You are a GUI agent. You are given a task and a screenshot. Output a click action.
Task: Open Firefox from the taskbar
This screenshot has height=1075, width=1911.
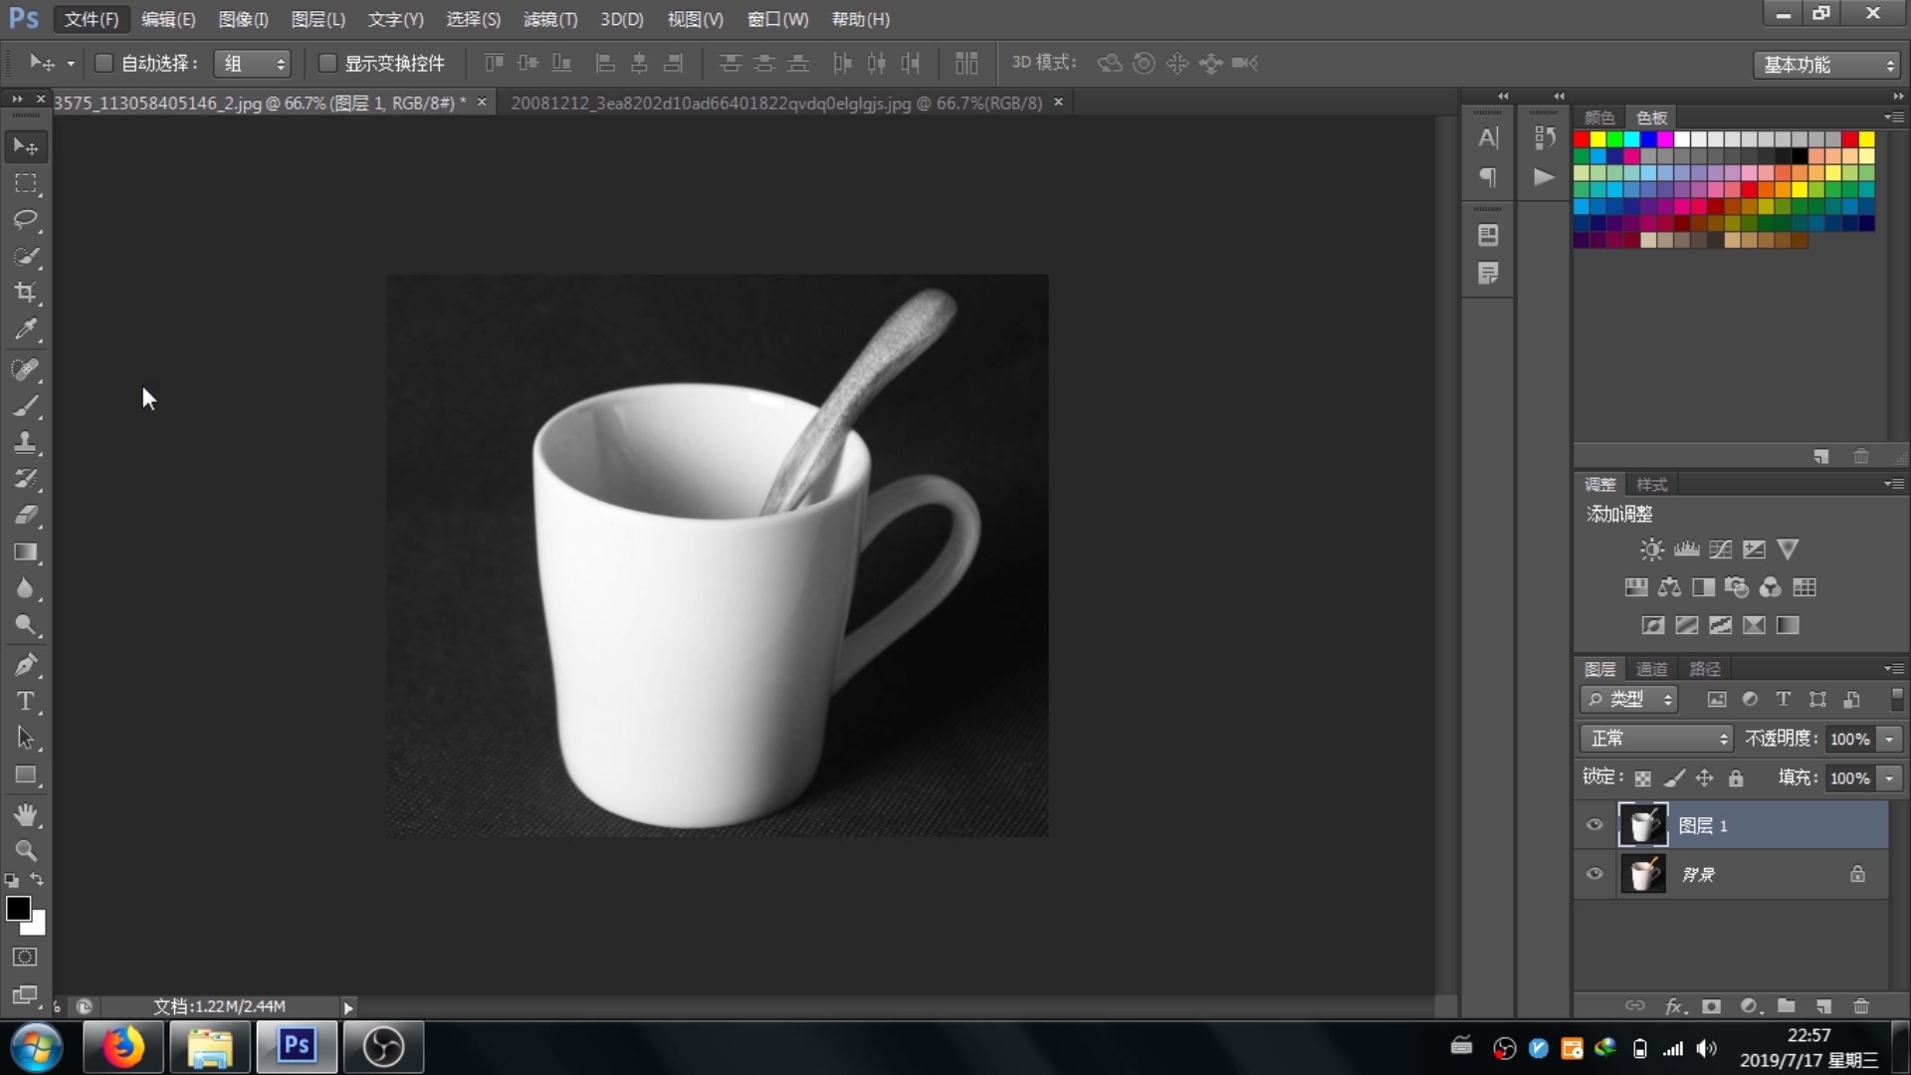123,1047
